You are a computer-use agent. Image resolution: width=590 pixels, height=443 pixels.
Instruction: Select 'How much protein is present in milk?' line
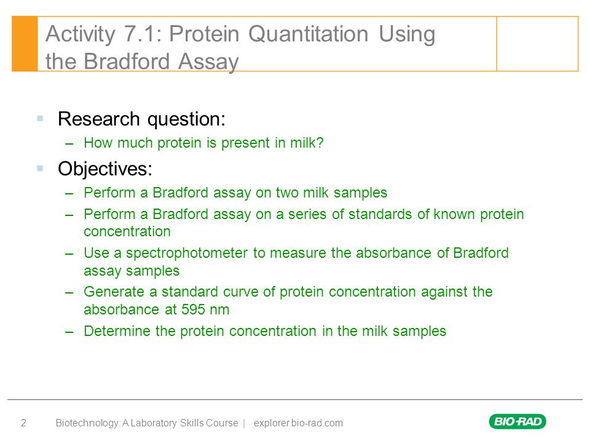[203, 143]
